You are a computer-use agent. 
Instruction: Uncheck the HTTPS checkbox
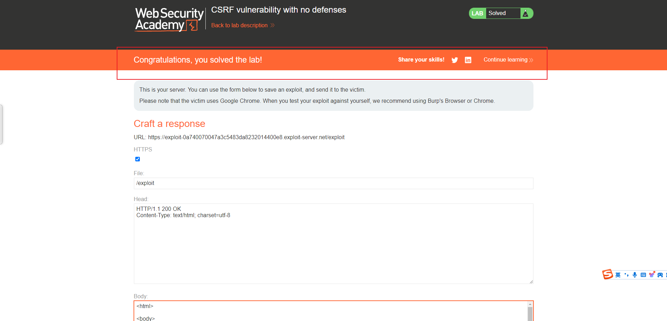[x=137, y=159]
